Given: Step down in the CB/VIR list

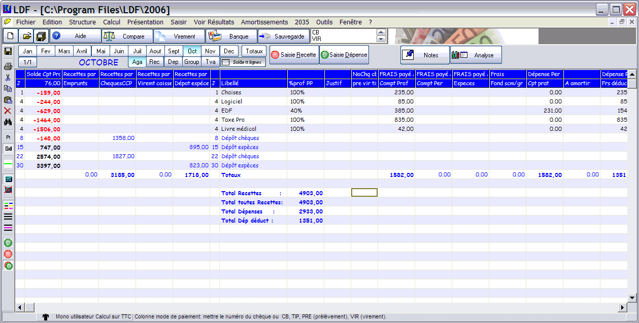Looking at the screenshot, I should click(x=381, y=39).
